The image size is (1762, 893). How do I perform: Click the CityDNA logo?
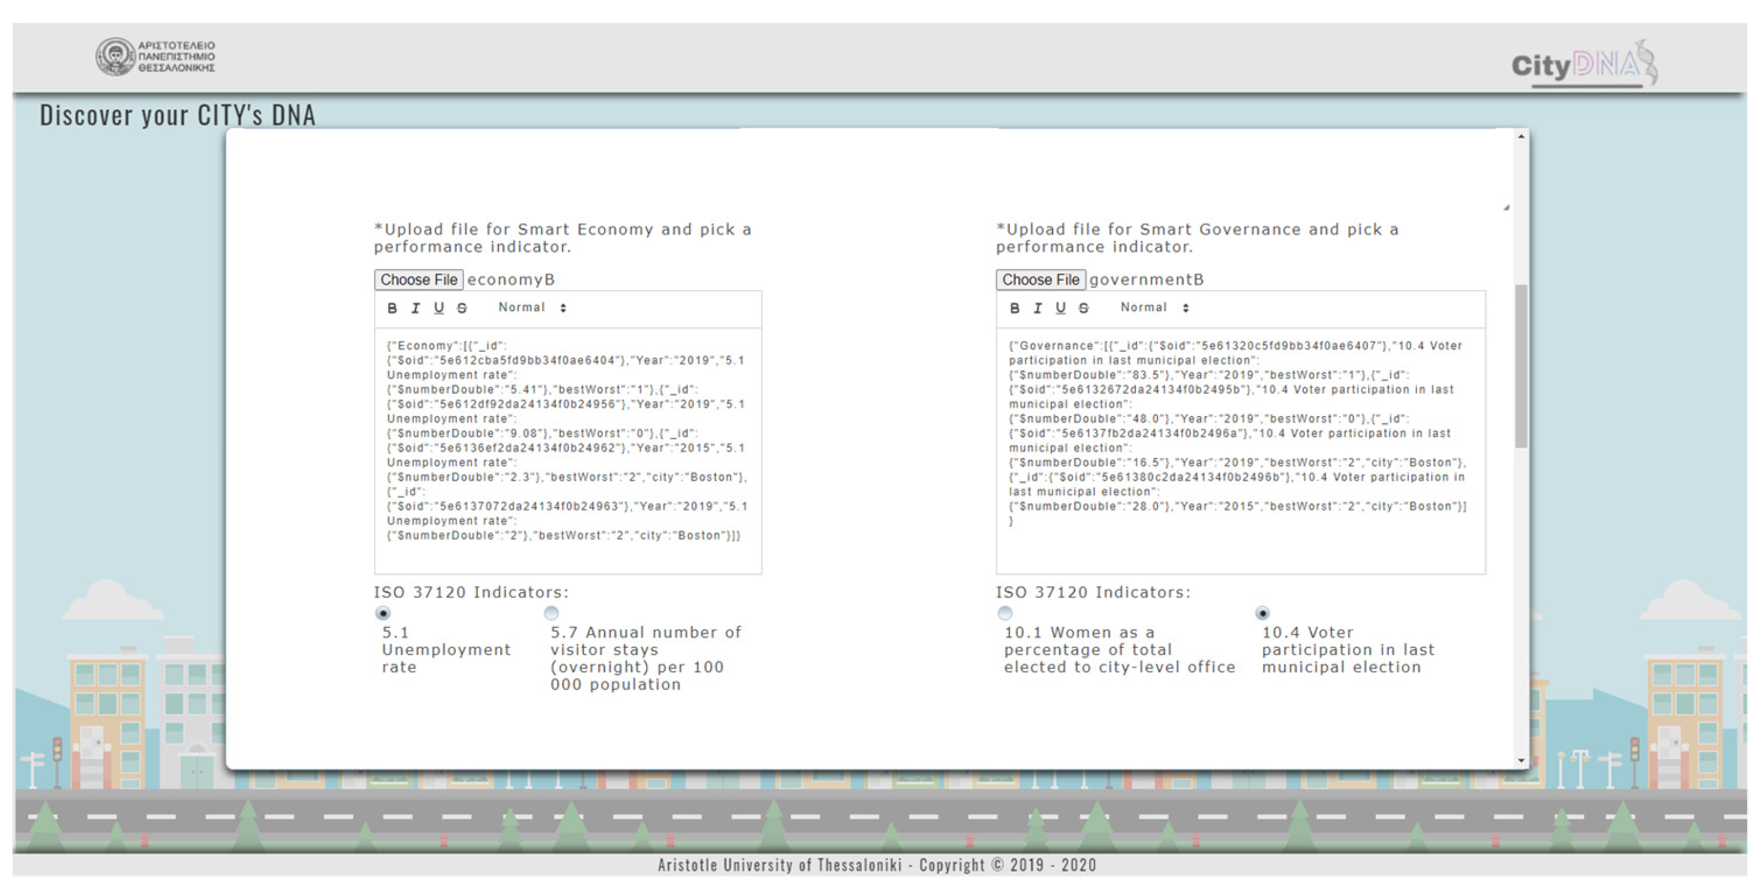[x=1584, y=64]
